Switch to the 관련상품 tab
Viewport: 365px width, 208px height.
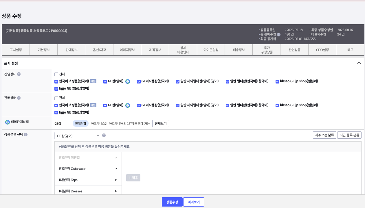pyautogui.click(x=294, y=50)
